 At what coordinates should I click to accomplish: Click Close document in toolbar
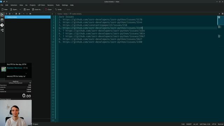pos(48,9)
